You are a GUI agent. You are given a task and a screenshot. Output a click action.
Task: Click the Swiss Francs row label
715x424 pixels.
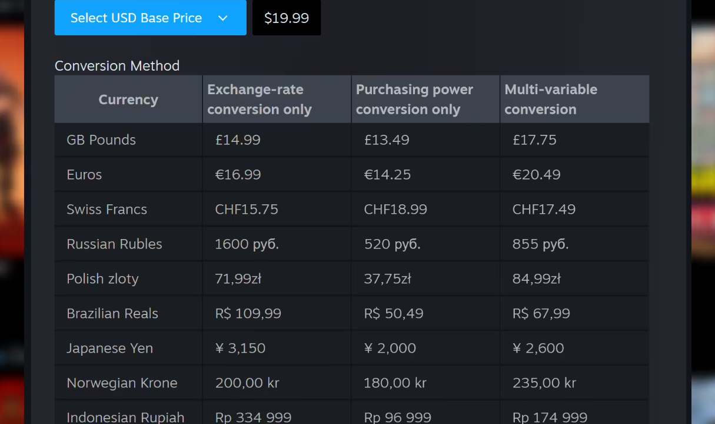pos(107,210)
